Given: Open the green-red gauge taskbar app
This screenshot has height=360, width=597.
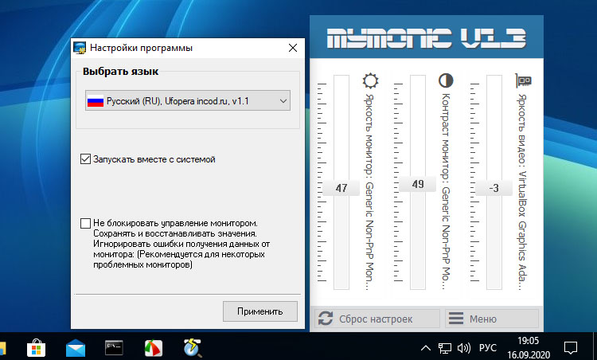Looking at the screenshot, I should (154, 348).
